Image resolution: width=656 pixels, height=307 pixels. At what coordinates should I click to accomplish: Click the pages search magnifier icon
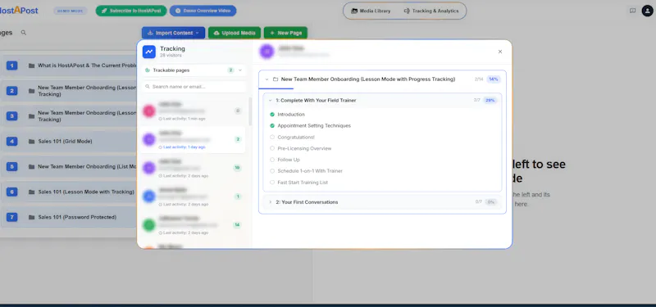coord(24,33)
